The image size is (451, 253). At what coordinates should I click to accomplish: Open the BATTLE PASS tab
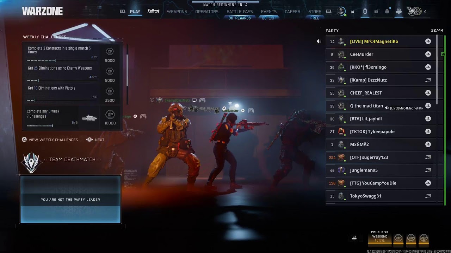pos(240,12)
